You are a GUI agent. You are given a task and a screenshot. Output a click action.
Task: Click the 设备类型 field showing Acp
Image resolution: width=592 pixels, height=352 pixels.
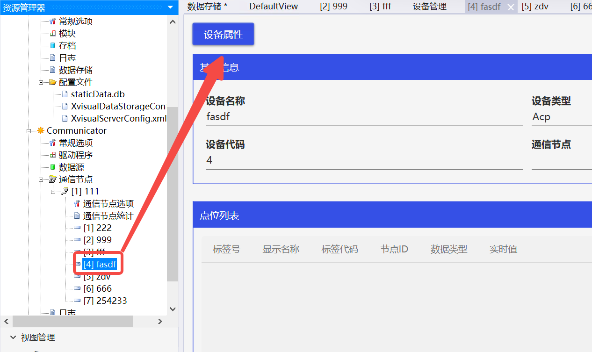562,117
